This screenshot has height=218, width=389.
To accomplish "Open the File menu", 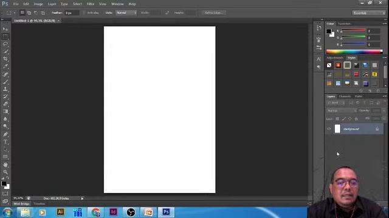I will click(x=16, y=4).
